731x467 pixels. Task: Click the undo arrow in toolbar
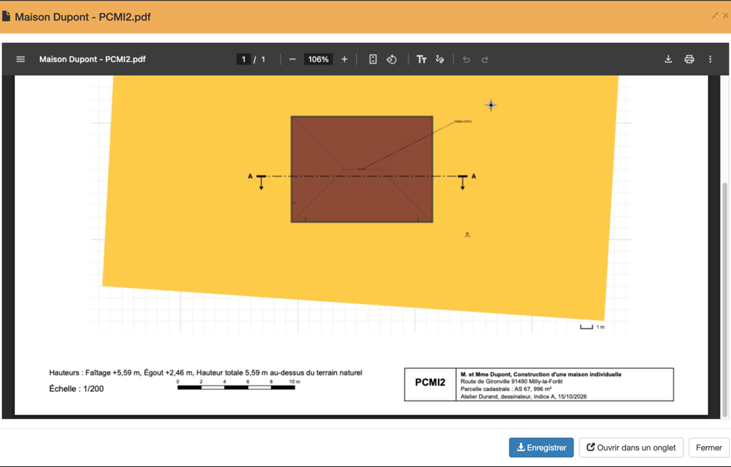466,59
